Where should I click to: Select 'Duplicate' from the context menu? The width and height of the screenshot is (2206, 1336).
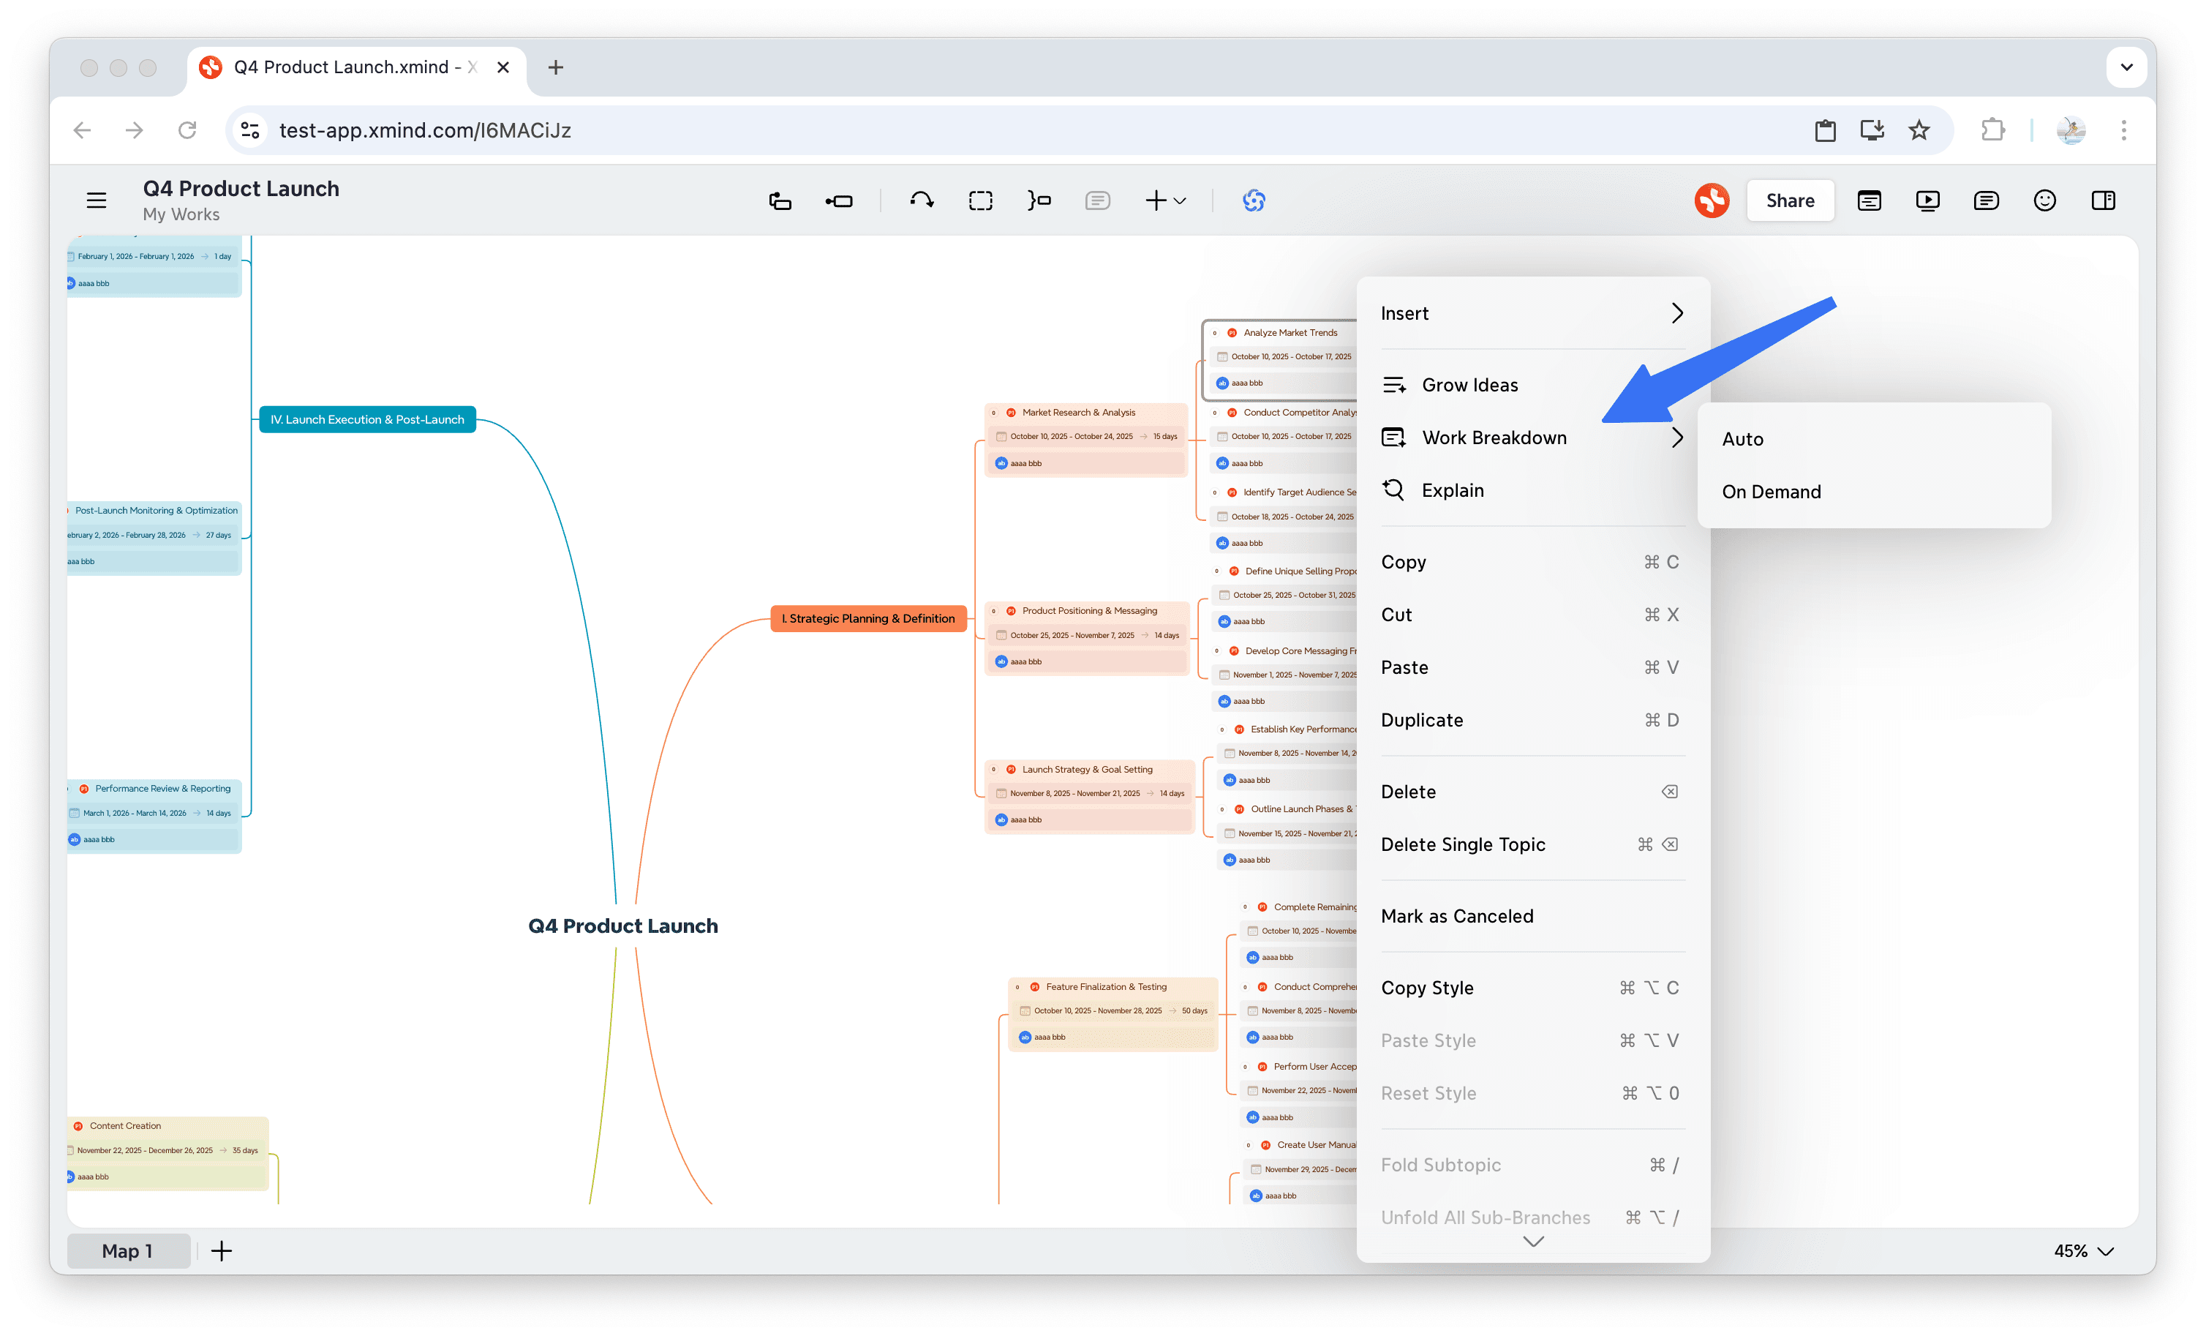(x=1423, y=719)
